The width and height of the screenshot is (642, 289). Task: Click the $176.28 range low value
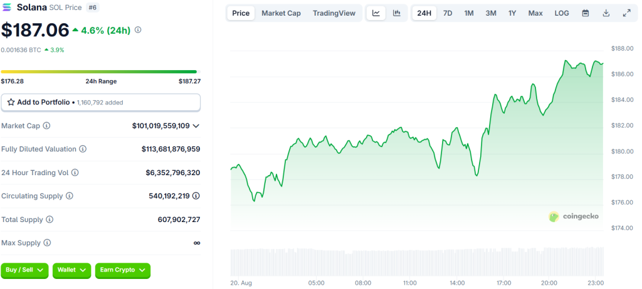(13, 81)
